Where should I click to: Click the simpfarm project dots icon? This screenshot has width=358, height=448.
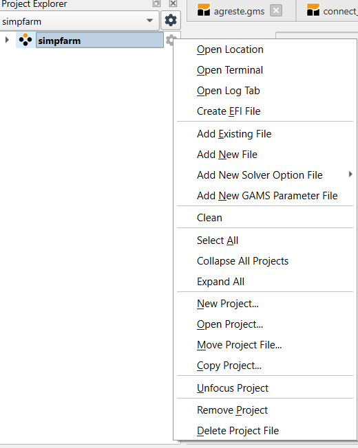click(25, 40)
